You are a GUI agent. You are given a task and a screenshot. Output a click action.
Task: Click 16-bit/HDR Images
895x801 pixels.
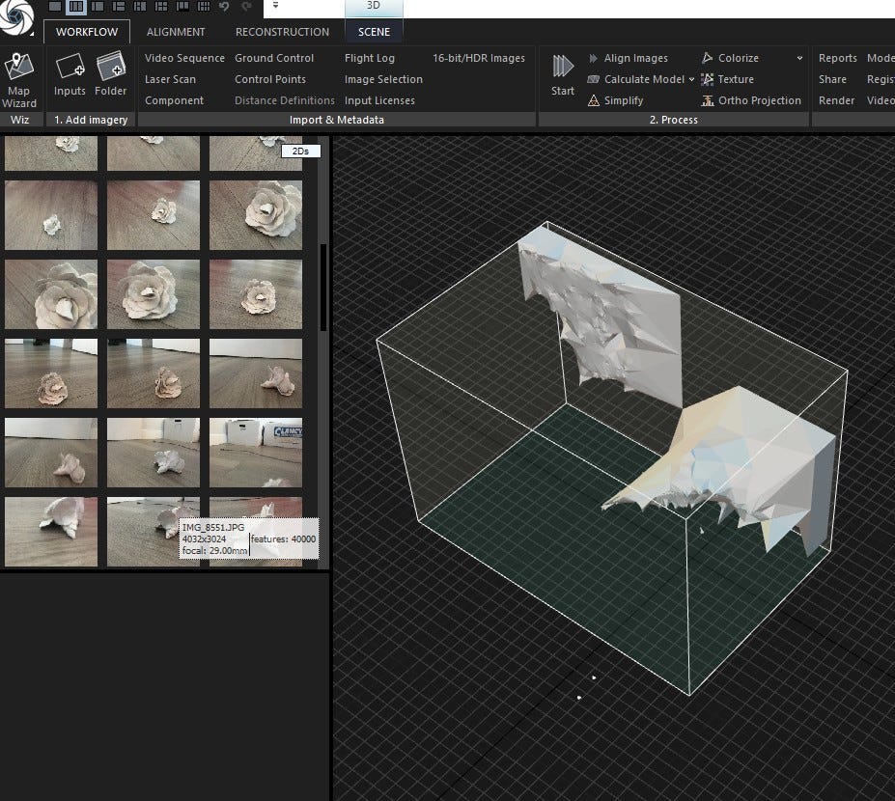coord(479,58)
